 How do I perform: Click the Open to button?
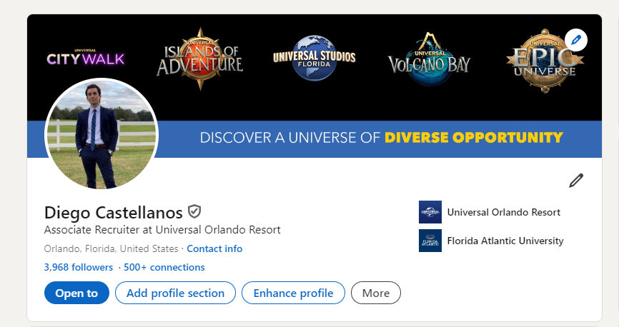pos(76,293)
